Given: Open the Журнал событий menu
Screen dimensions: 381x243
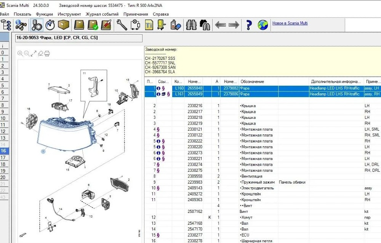Looking at the screenshot, I should tap(102, 14).
